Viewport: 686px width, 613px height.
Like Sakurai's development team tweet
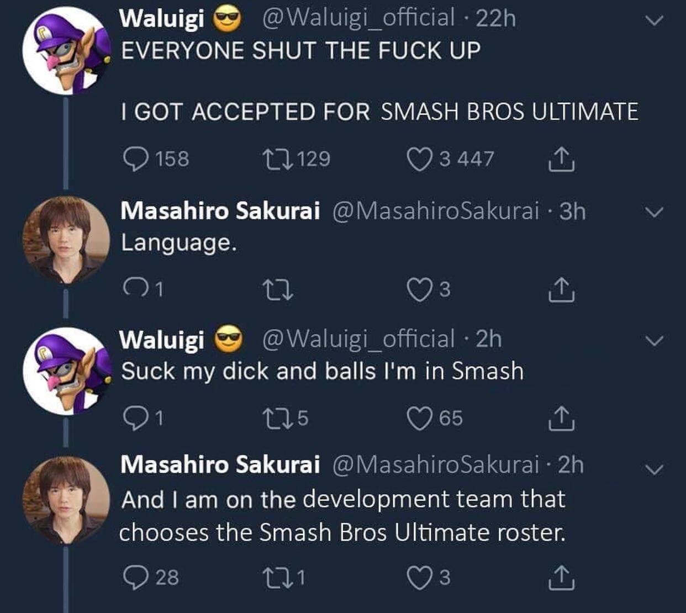(x=419, y=577)
